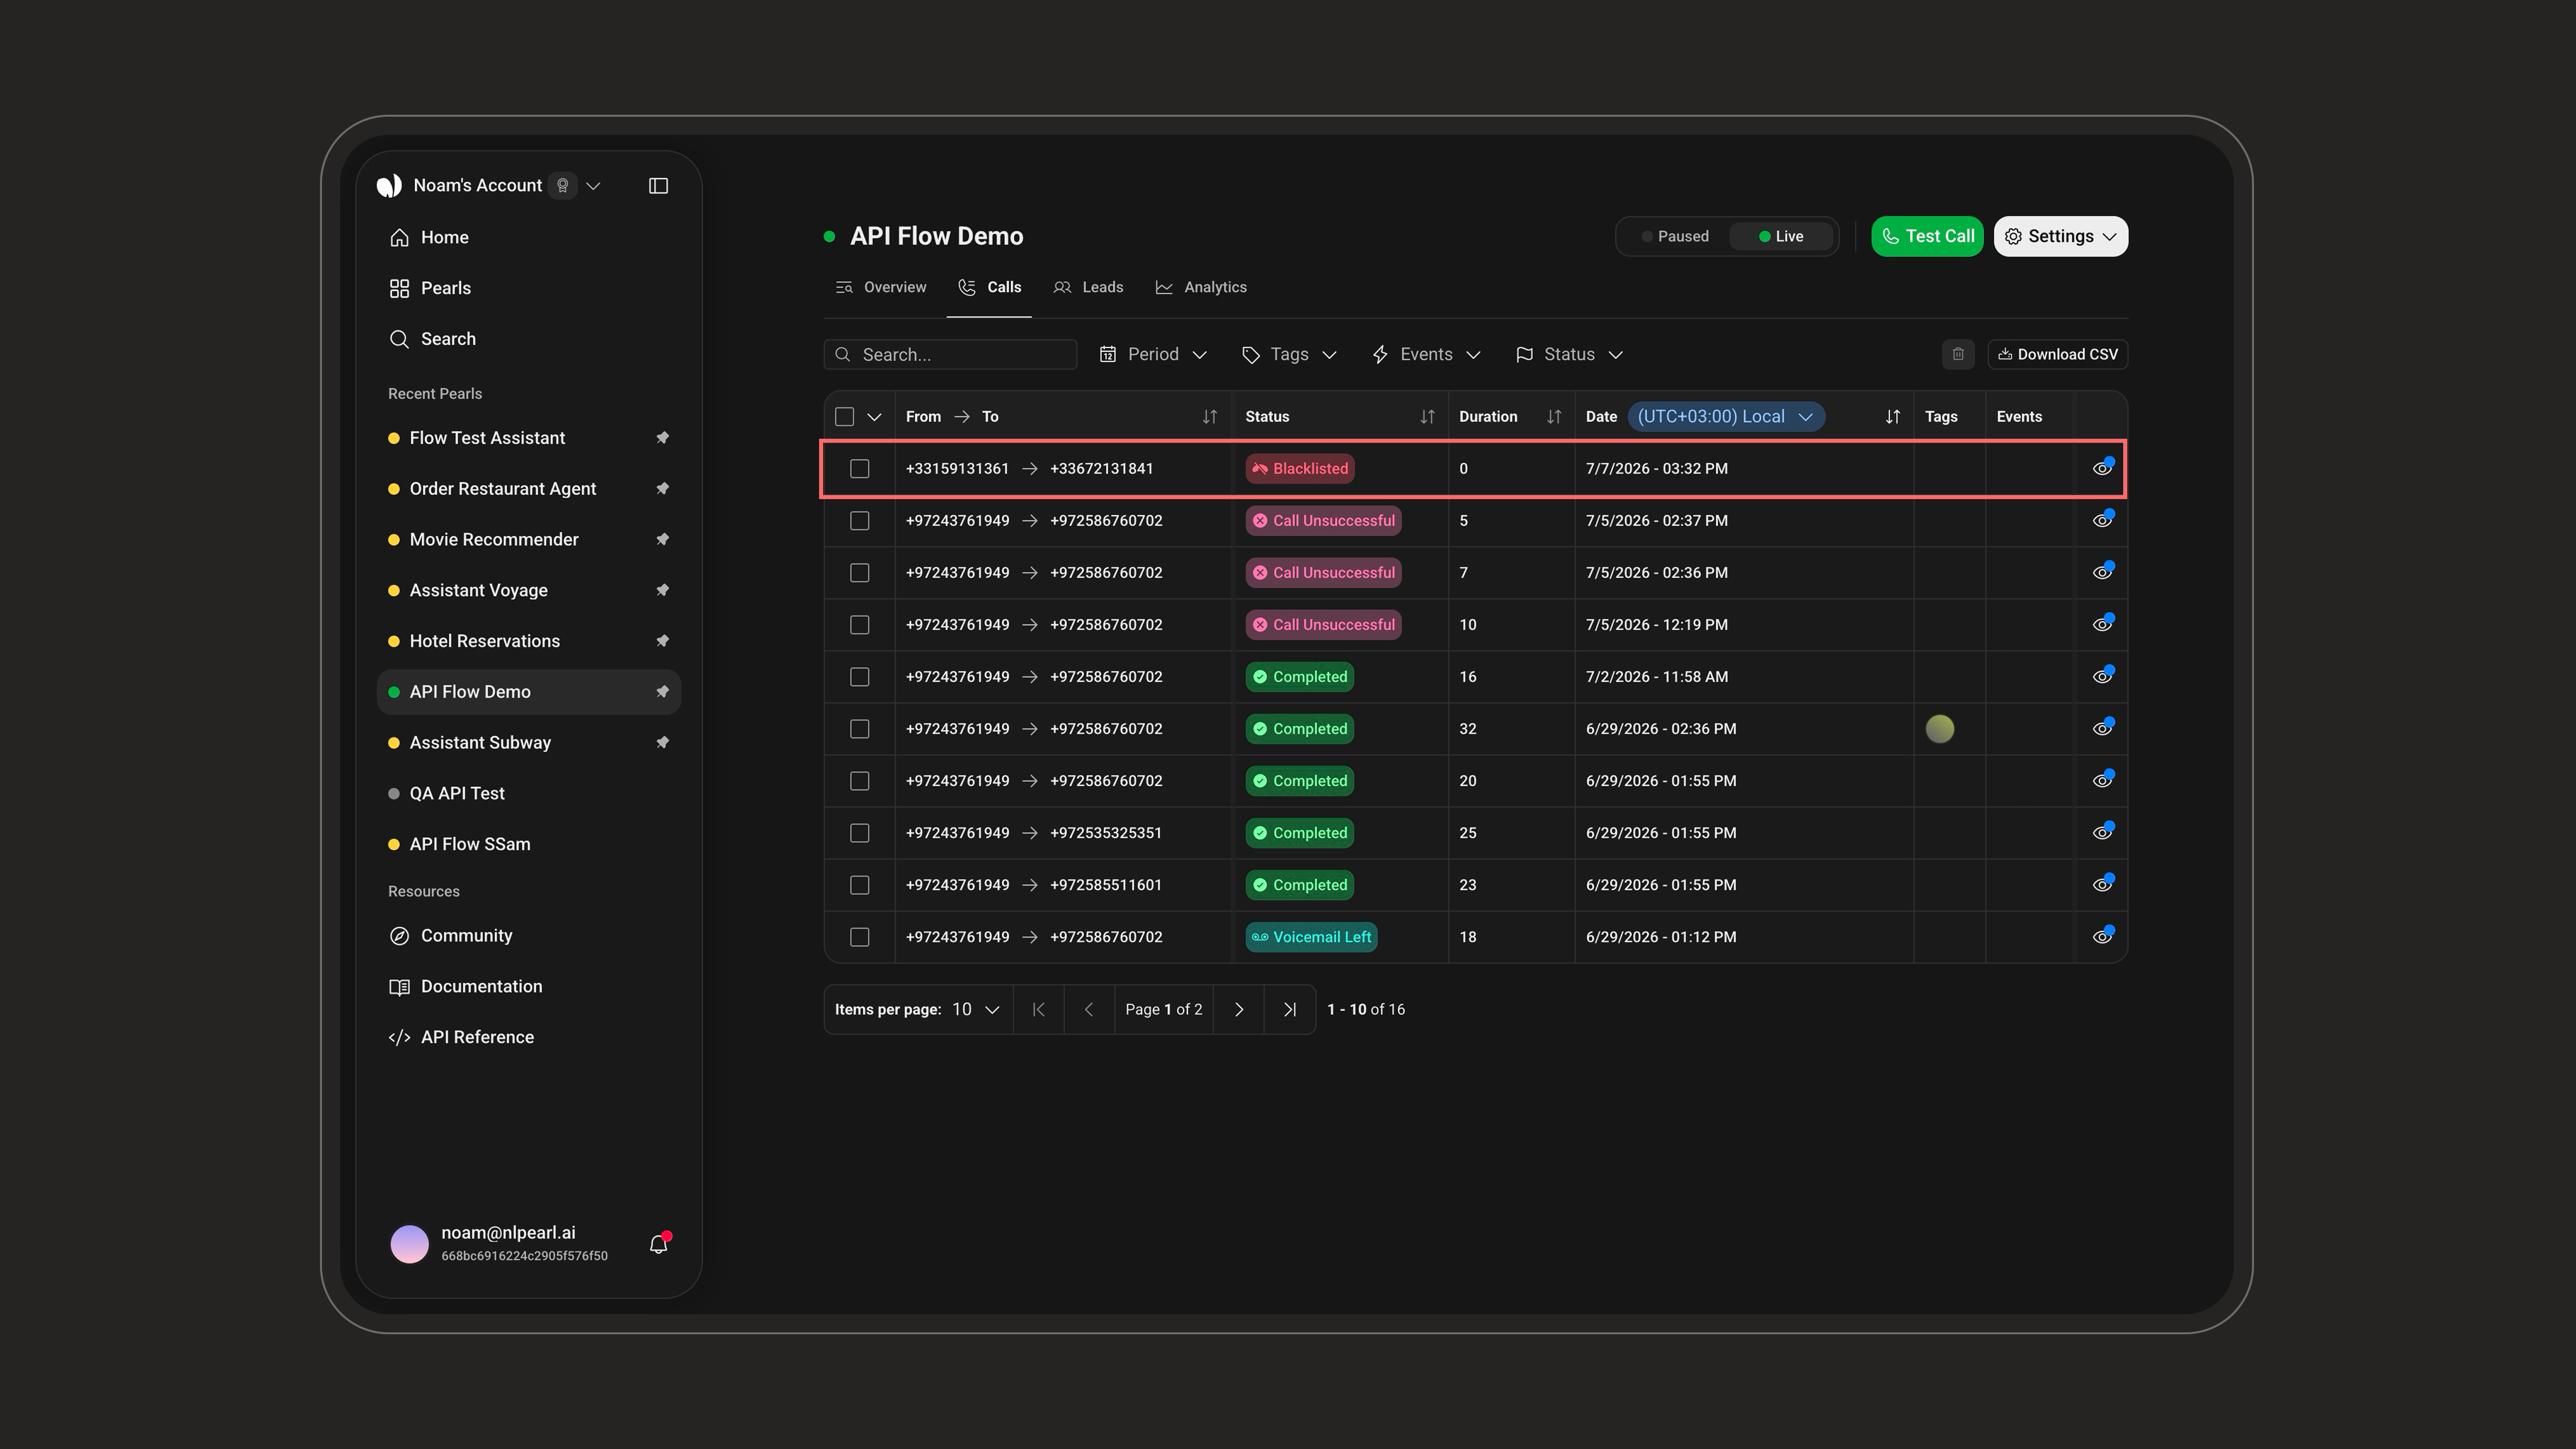
Task: Jump to last page icon
Action: click(1290, 1009)
